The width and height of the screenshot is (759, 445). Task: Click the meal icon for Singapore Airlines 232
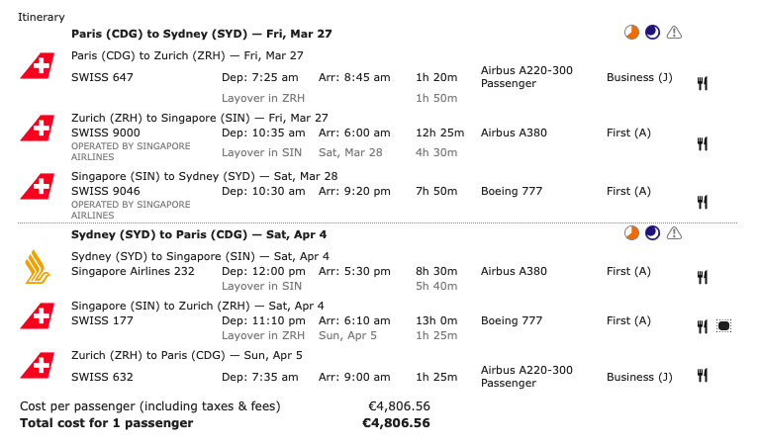[x=703, y=277]
